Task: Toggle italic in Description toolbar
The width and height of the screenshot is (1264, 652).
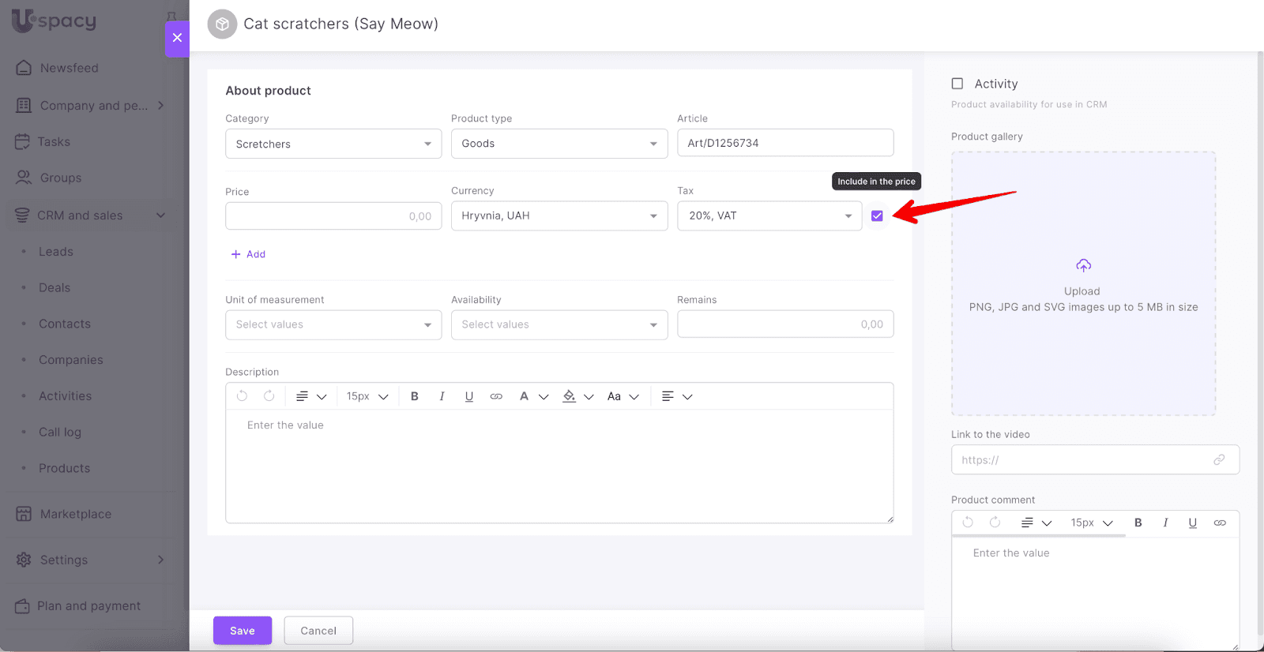Action: 442,396
